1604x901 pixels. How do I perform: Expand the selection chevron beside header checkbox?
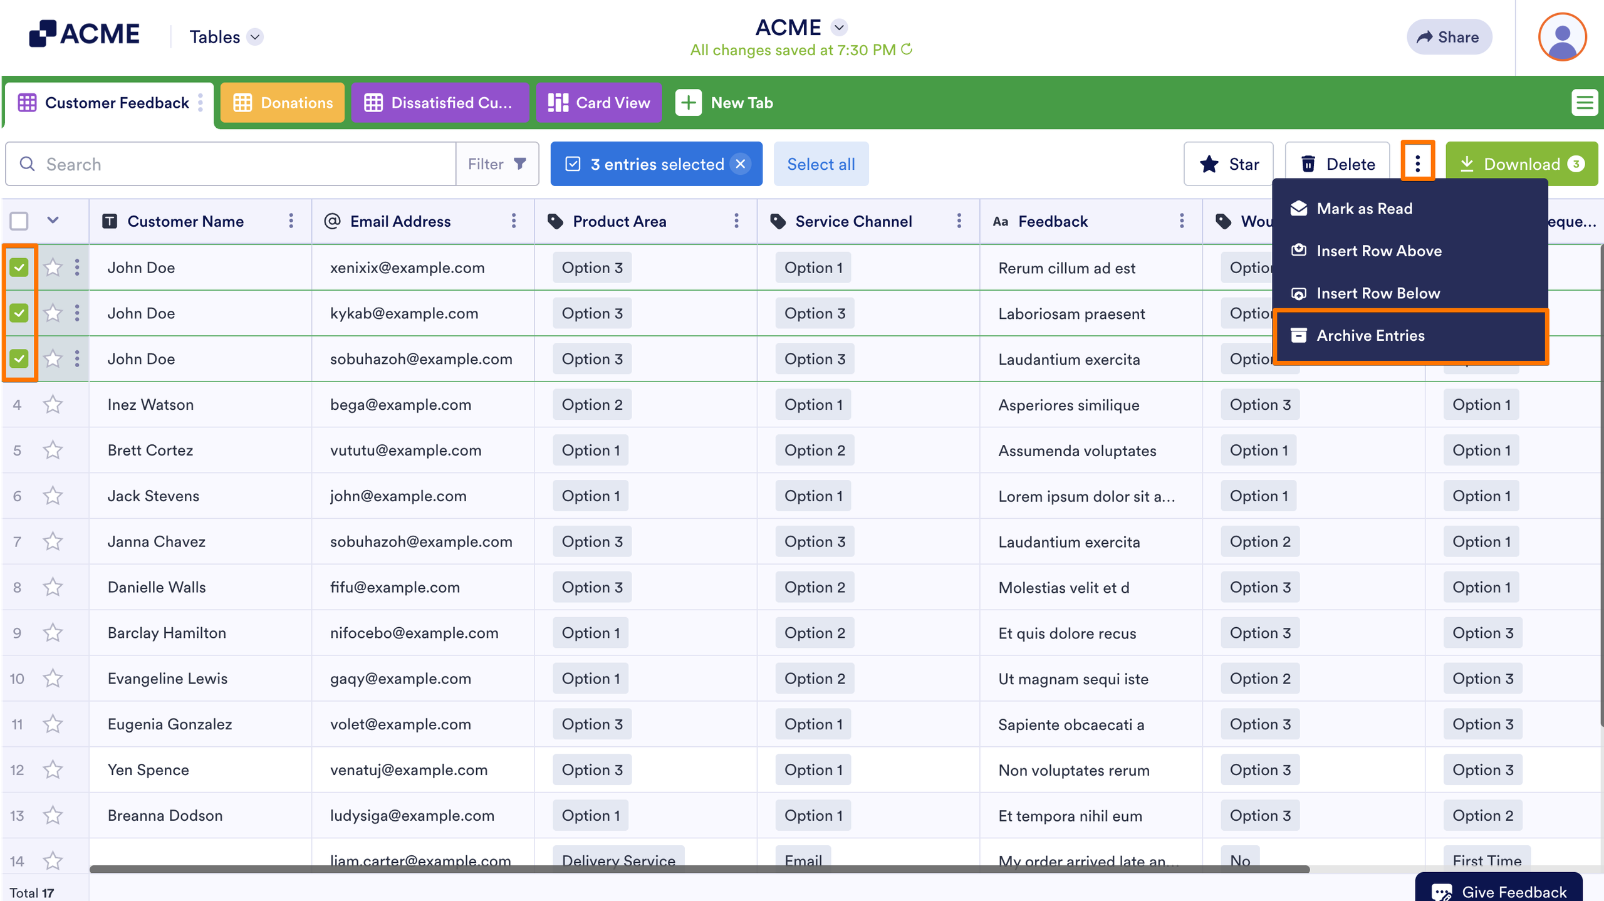coord(53,221)
